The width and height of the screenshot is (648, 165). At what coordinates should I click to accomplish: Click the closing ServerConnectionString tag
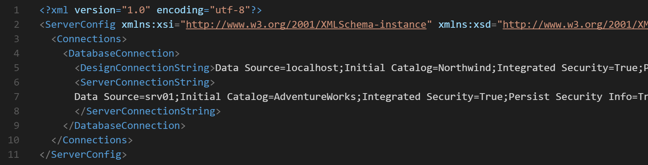pyautogui.click(x=151, y=111)
